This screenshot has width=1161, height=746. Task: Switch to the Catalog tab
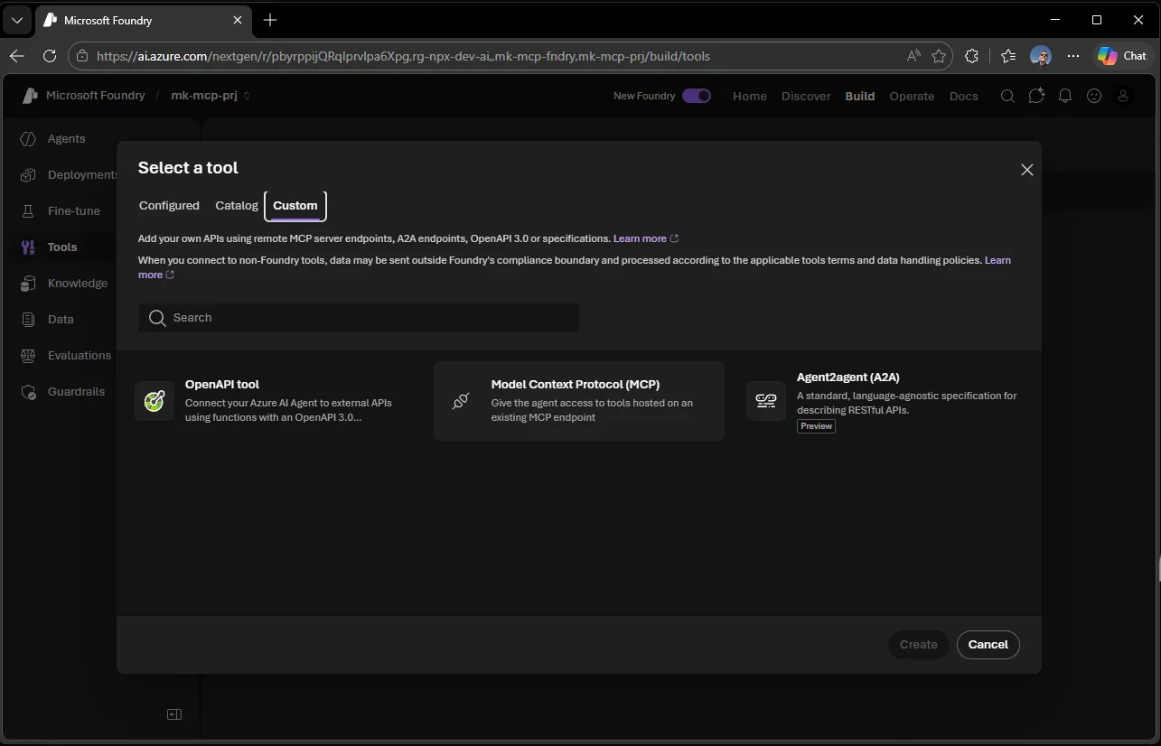[237, 206]
